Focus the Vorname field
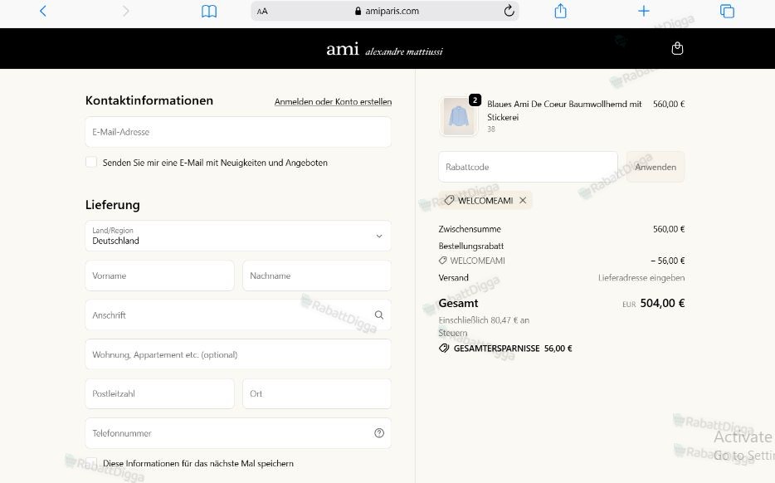Viewport: 775px width, 483px height. [159, 276]
